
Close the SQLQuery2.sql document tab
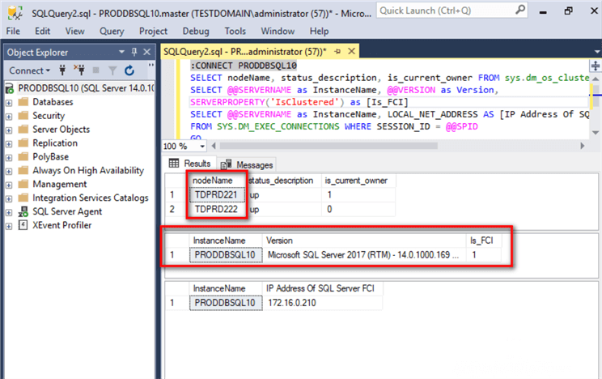[x=350, y=51]
